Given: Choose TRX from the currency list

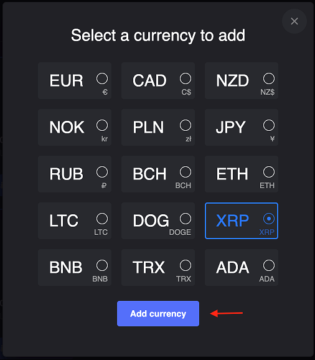Looking at the screenshot, I should click(x=158, y=267).
